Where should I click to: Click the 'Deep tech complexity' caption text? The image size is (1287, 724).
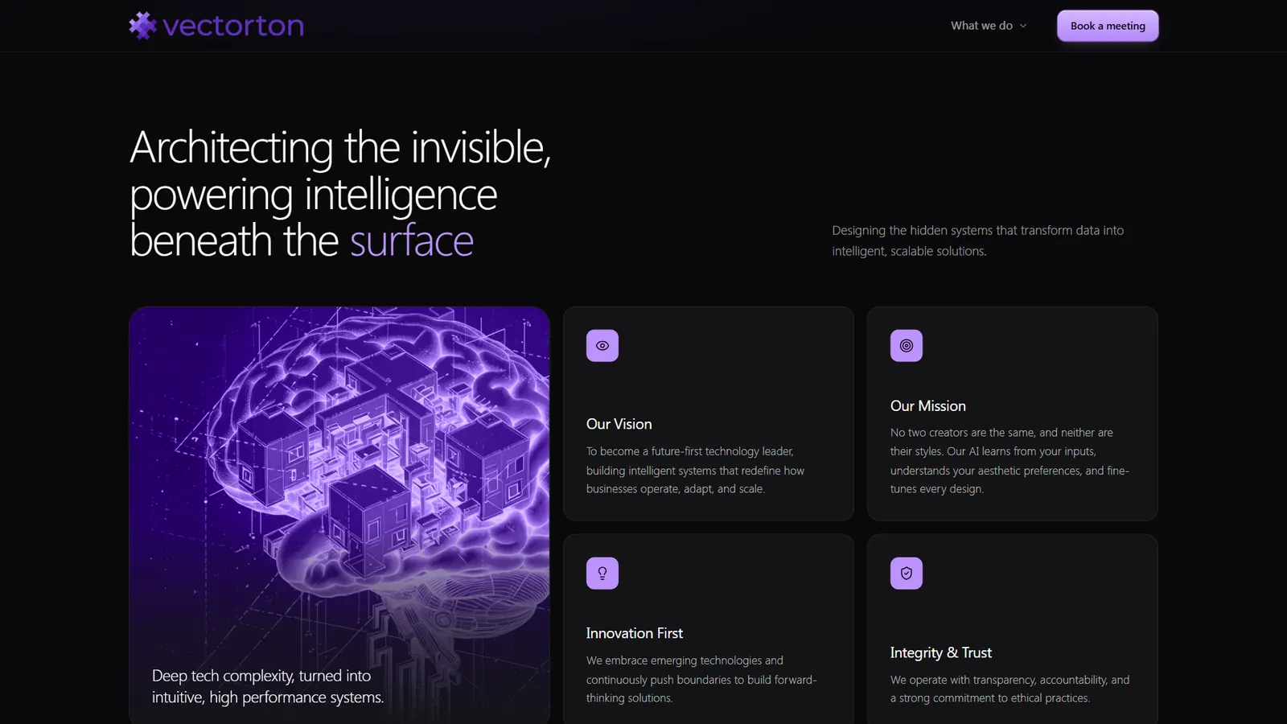[268, 686]
